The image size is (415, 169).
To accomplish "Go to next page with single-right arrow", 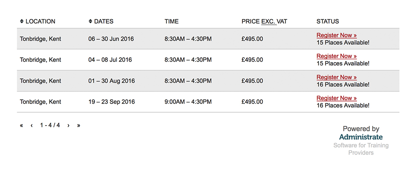I will (x=68, y=126).
